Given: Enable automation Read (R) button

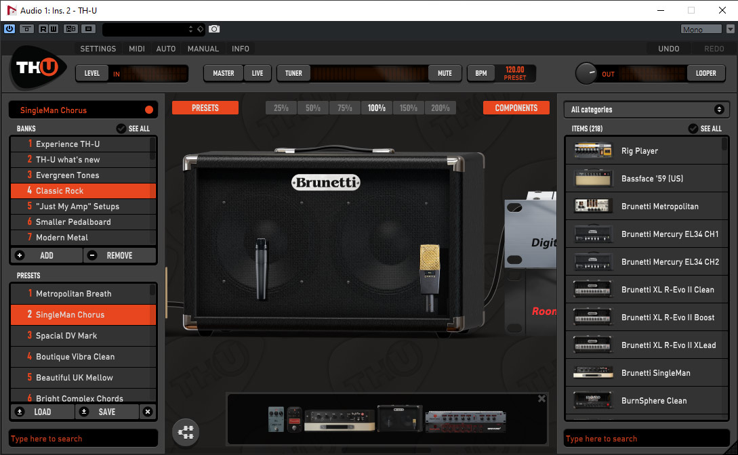Looking at the screenshot, I should (43, 29).
